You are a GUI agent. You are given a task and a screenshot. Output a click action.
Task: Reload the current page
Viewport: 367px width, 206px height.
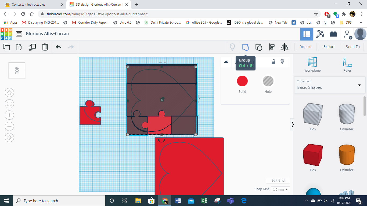(x=23, y=14)
